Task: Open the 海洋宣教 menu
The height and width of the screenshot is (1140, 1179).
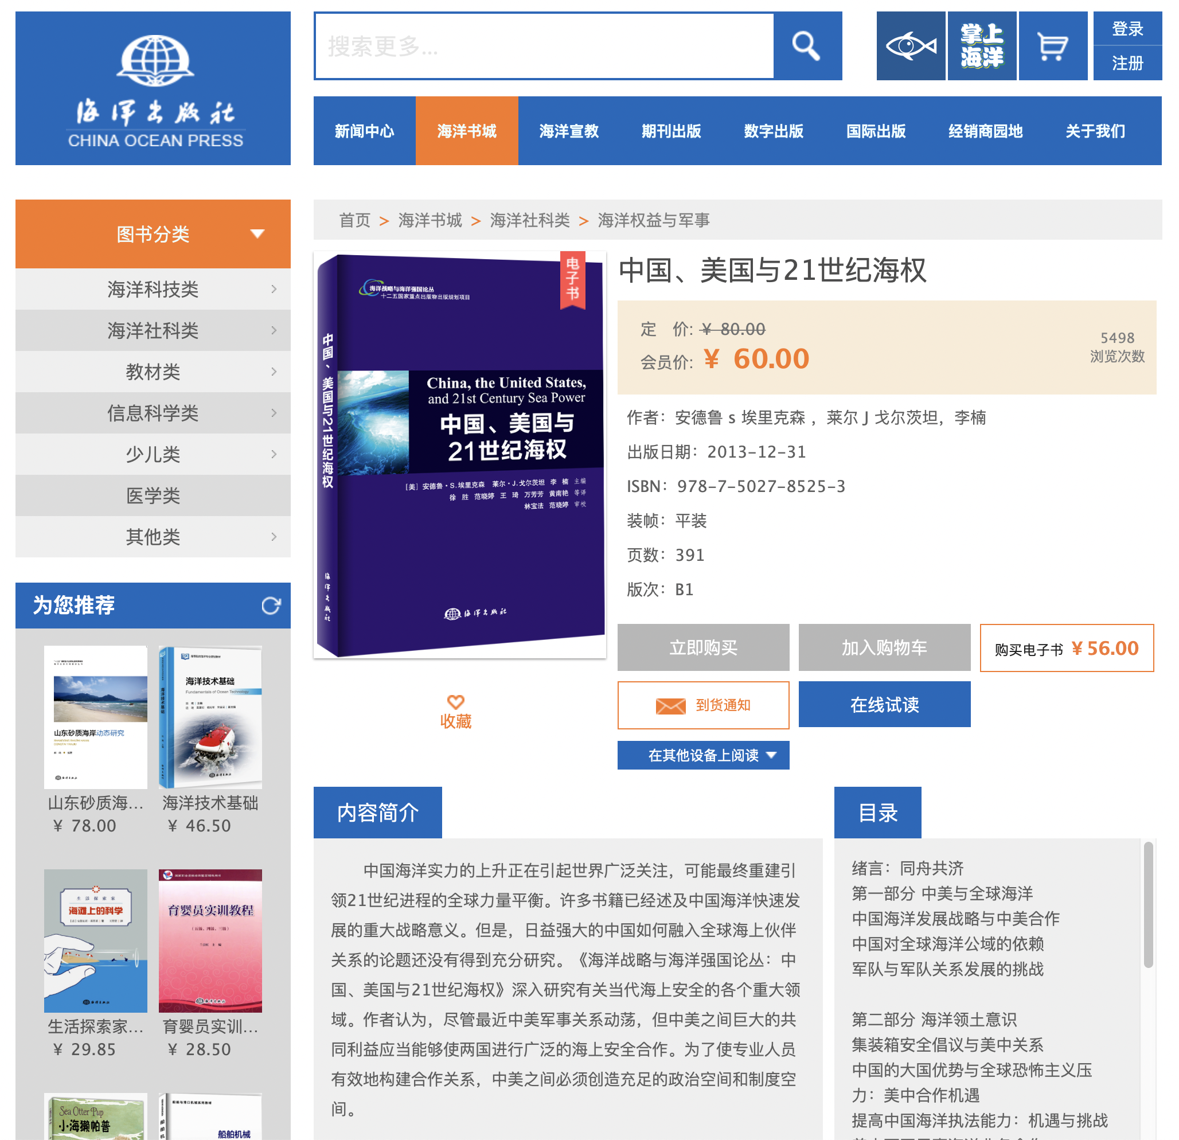Action: click(x=569, y=131)
